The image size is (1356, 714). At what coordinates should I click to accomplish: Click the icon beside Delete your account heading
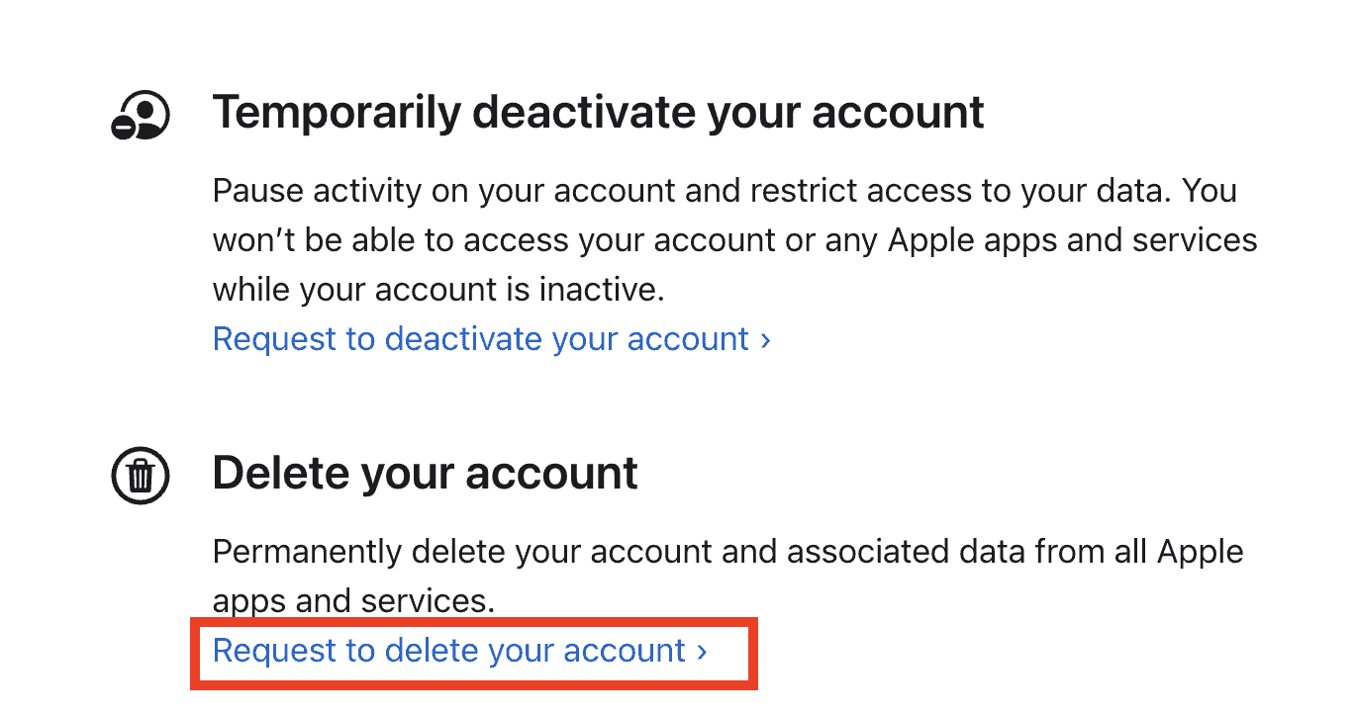(x=140, y=475)
